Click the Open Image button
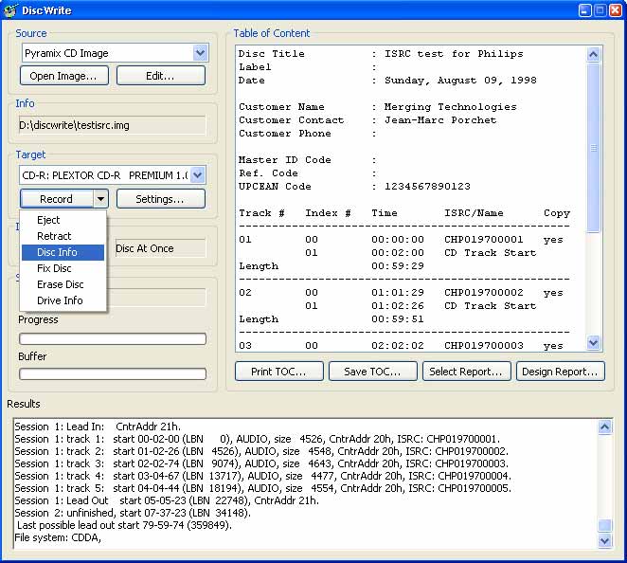Screen dimensions: 627x563 [x=64, y=76]
